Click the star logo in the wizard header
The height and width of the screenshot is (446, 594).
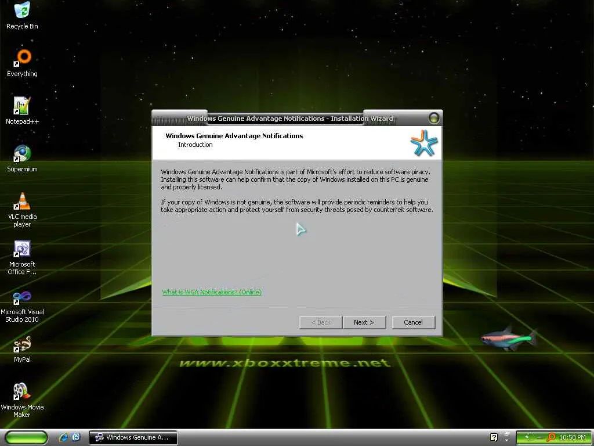tap(424, 143)
